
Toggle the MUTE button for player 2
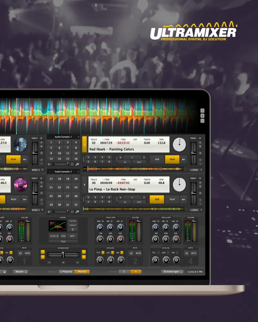click(138, 253)
